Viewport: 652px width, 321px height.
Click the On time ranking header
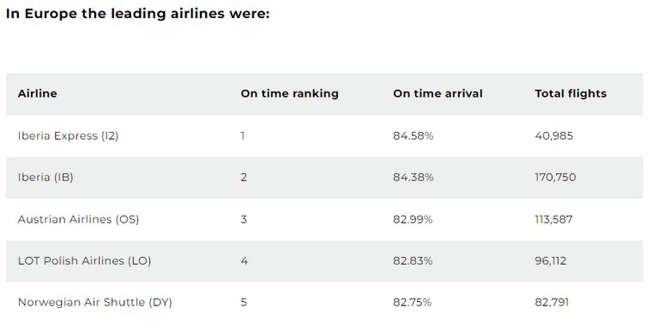coord(289,93)
